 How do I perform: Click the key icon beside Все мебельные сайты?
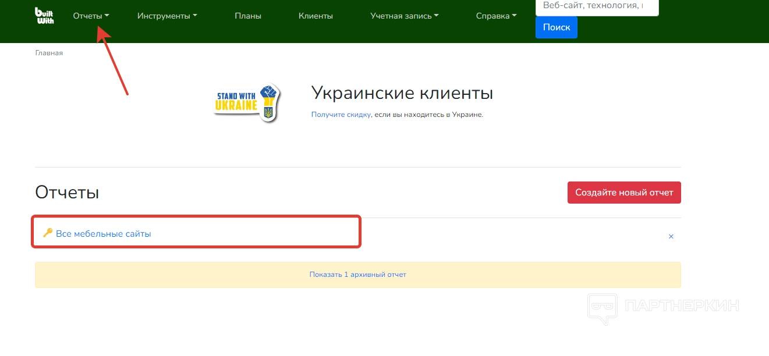tap(48, 233)
